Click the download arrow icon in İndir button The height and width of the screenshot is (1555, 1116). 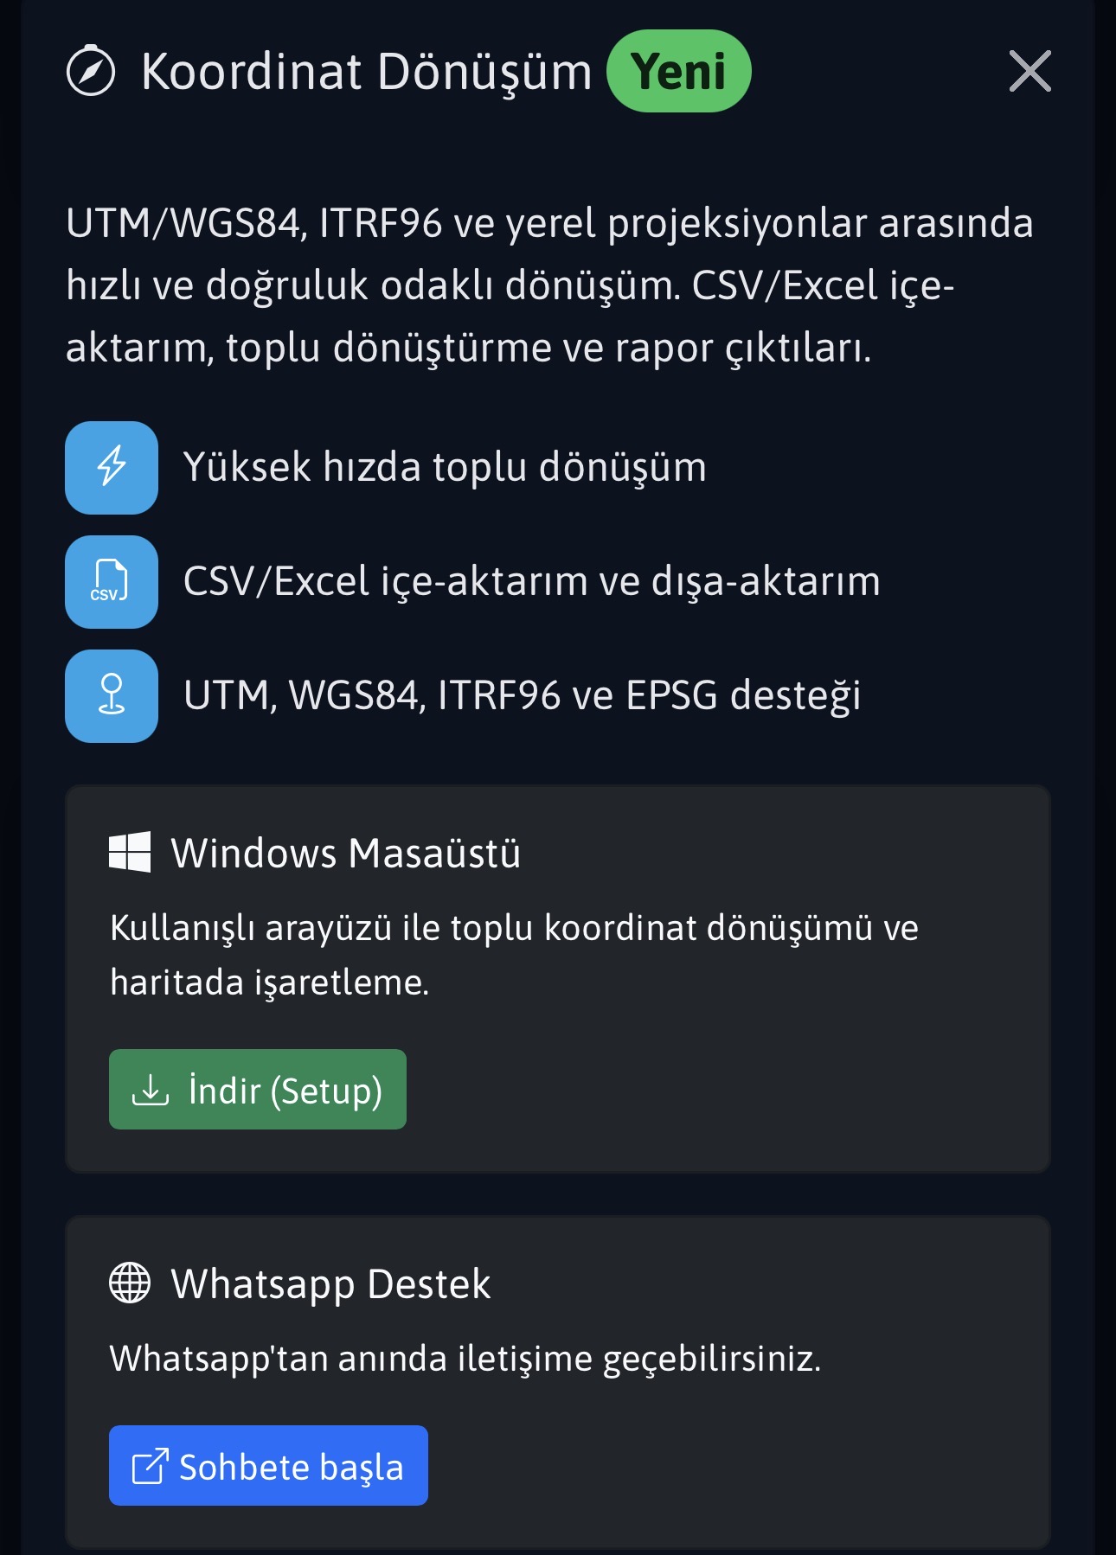pyautogui.click(x=151, y=1091)
